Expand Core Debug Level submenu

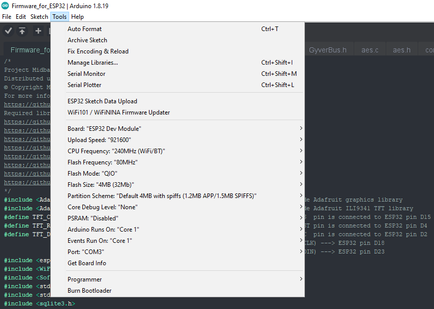[x=177, y=207]
